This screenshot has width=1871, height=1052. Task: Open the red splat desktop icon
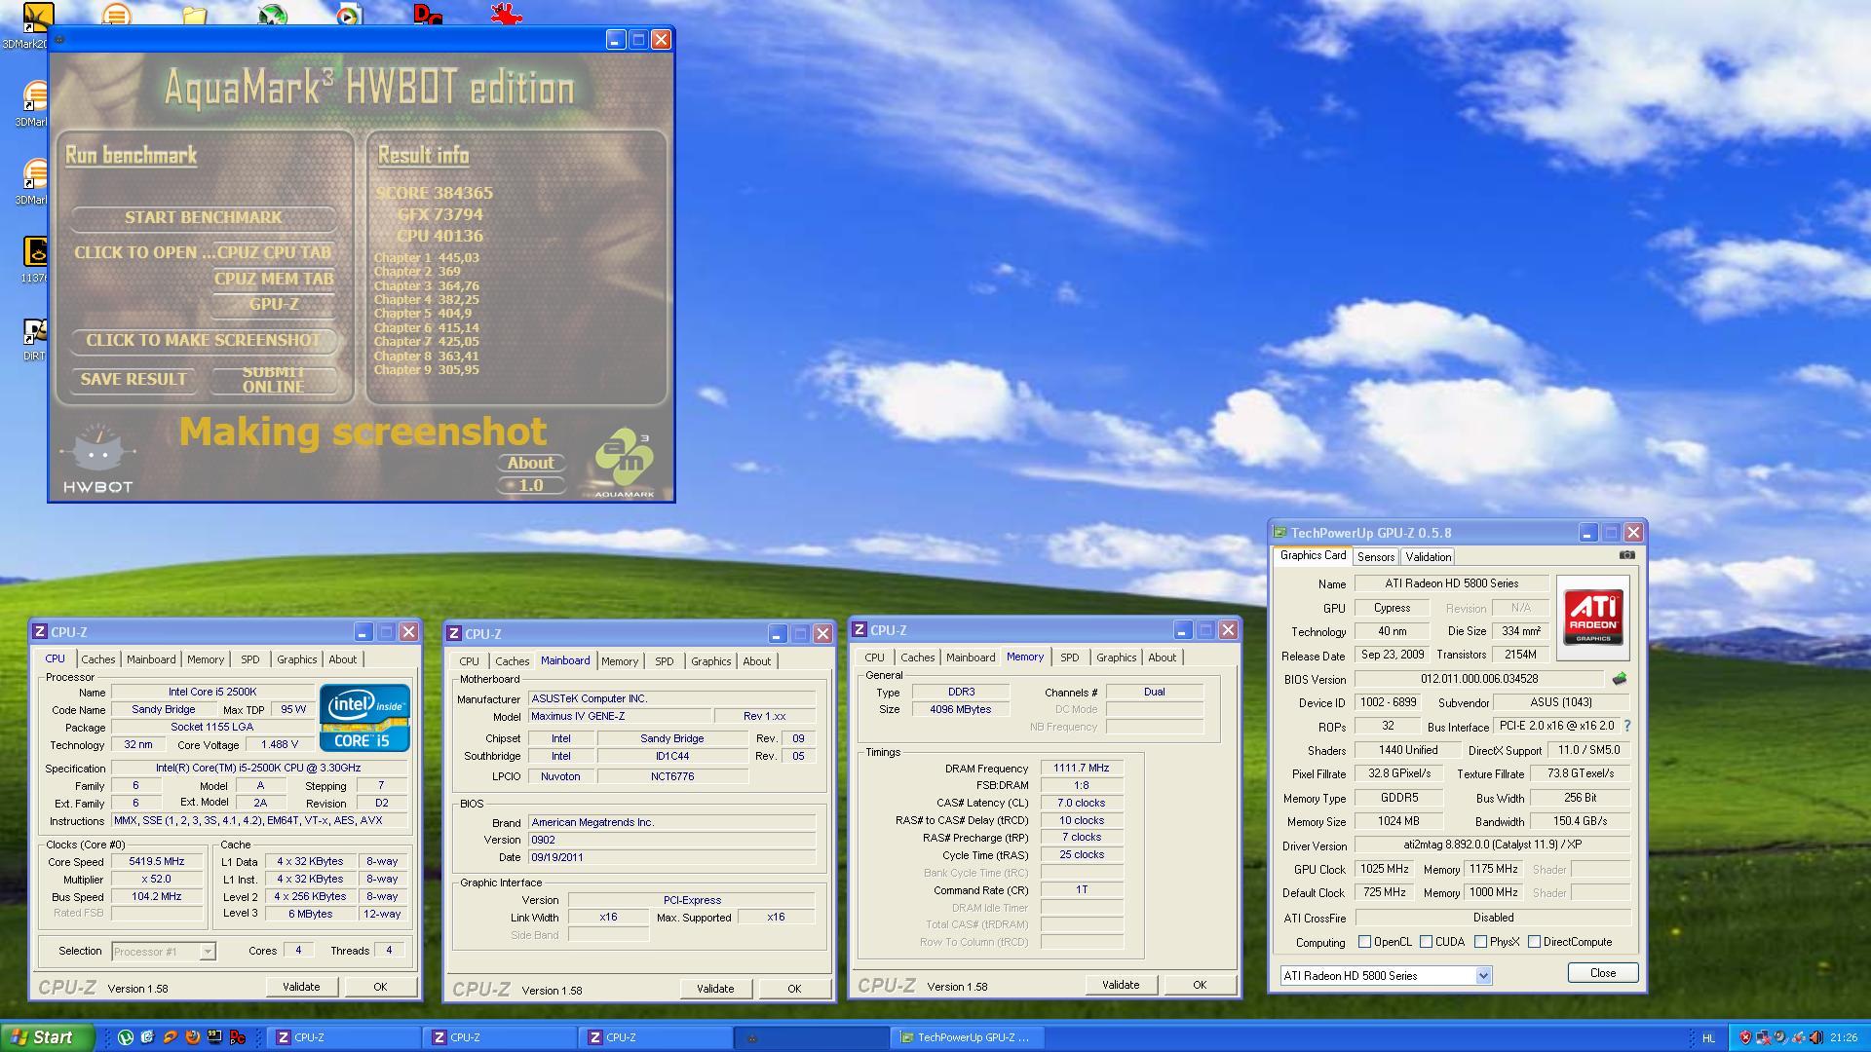tap(506, 13)
